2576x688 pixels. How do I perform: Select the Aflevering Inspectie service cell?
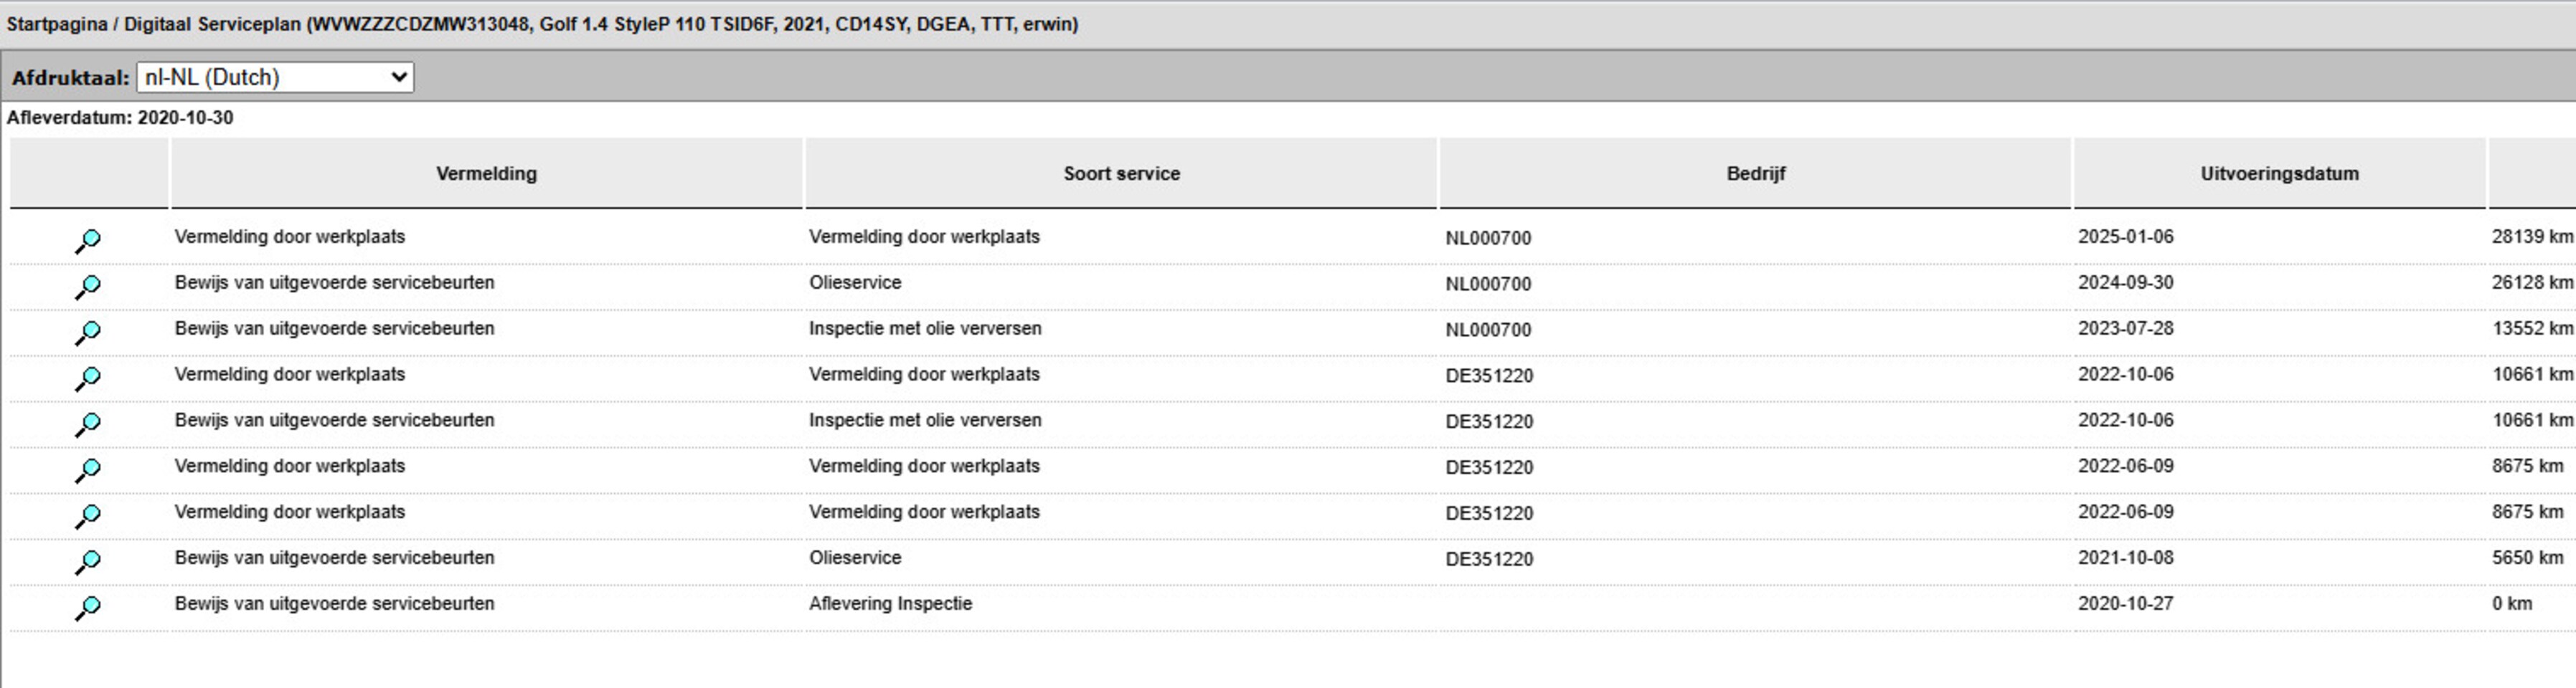890,603
